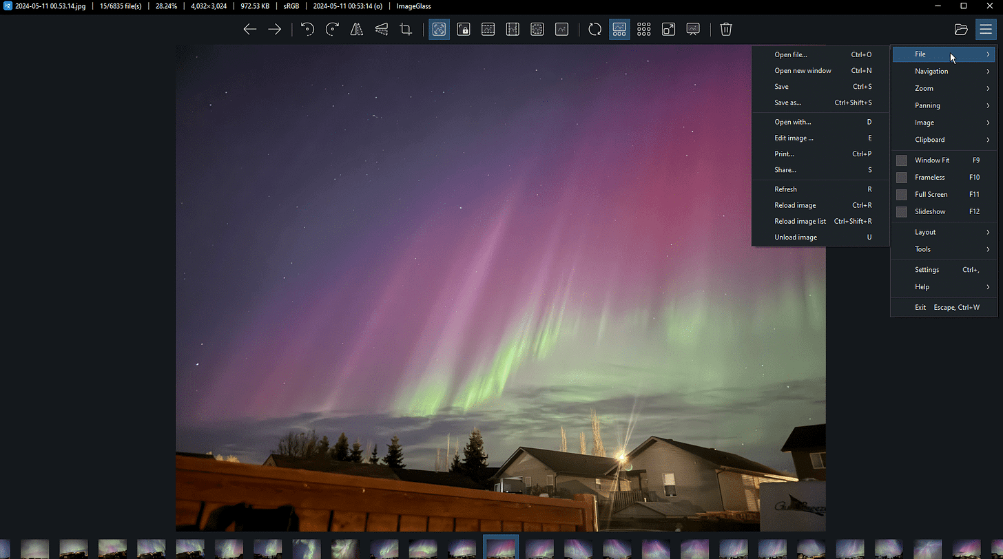
Task: Click the 4,032×3,024 dimensions text
Action: pyautogui.click(x=209, y=6)
